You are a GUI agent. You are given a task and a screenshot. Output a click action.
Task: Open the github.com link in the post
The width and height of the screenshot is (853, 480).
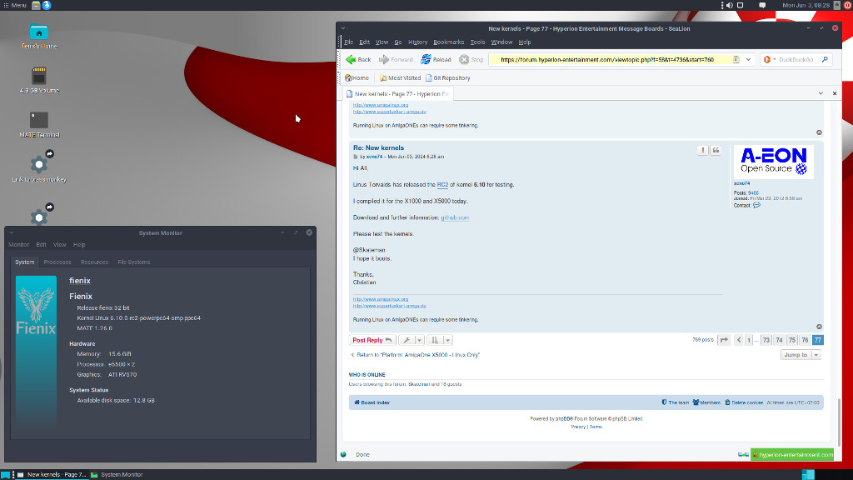pos(455,217)
